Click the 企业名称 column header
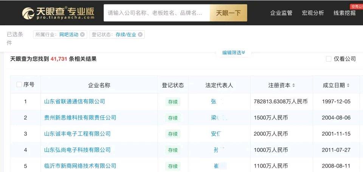Viewport: 363px width, 172px height. (x=99, y=85)
